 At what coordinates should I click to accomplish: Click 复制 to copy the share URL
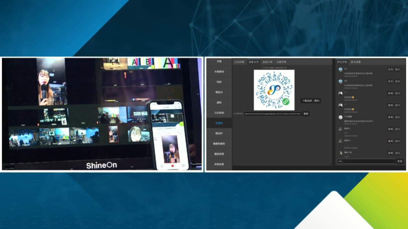point(306,114)
